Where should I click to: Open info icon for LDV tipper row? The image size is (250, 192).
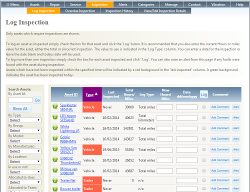[x=55, y=116]
